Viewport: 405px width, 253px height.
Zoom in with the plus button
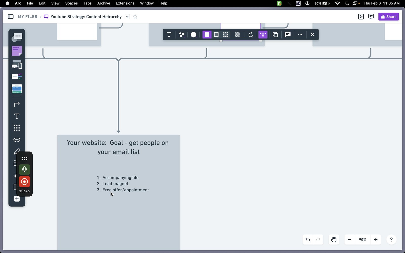(376, 240)
